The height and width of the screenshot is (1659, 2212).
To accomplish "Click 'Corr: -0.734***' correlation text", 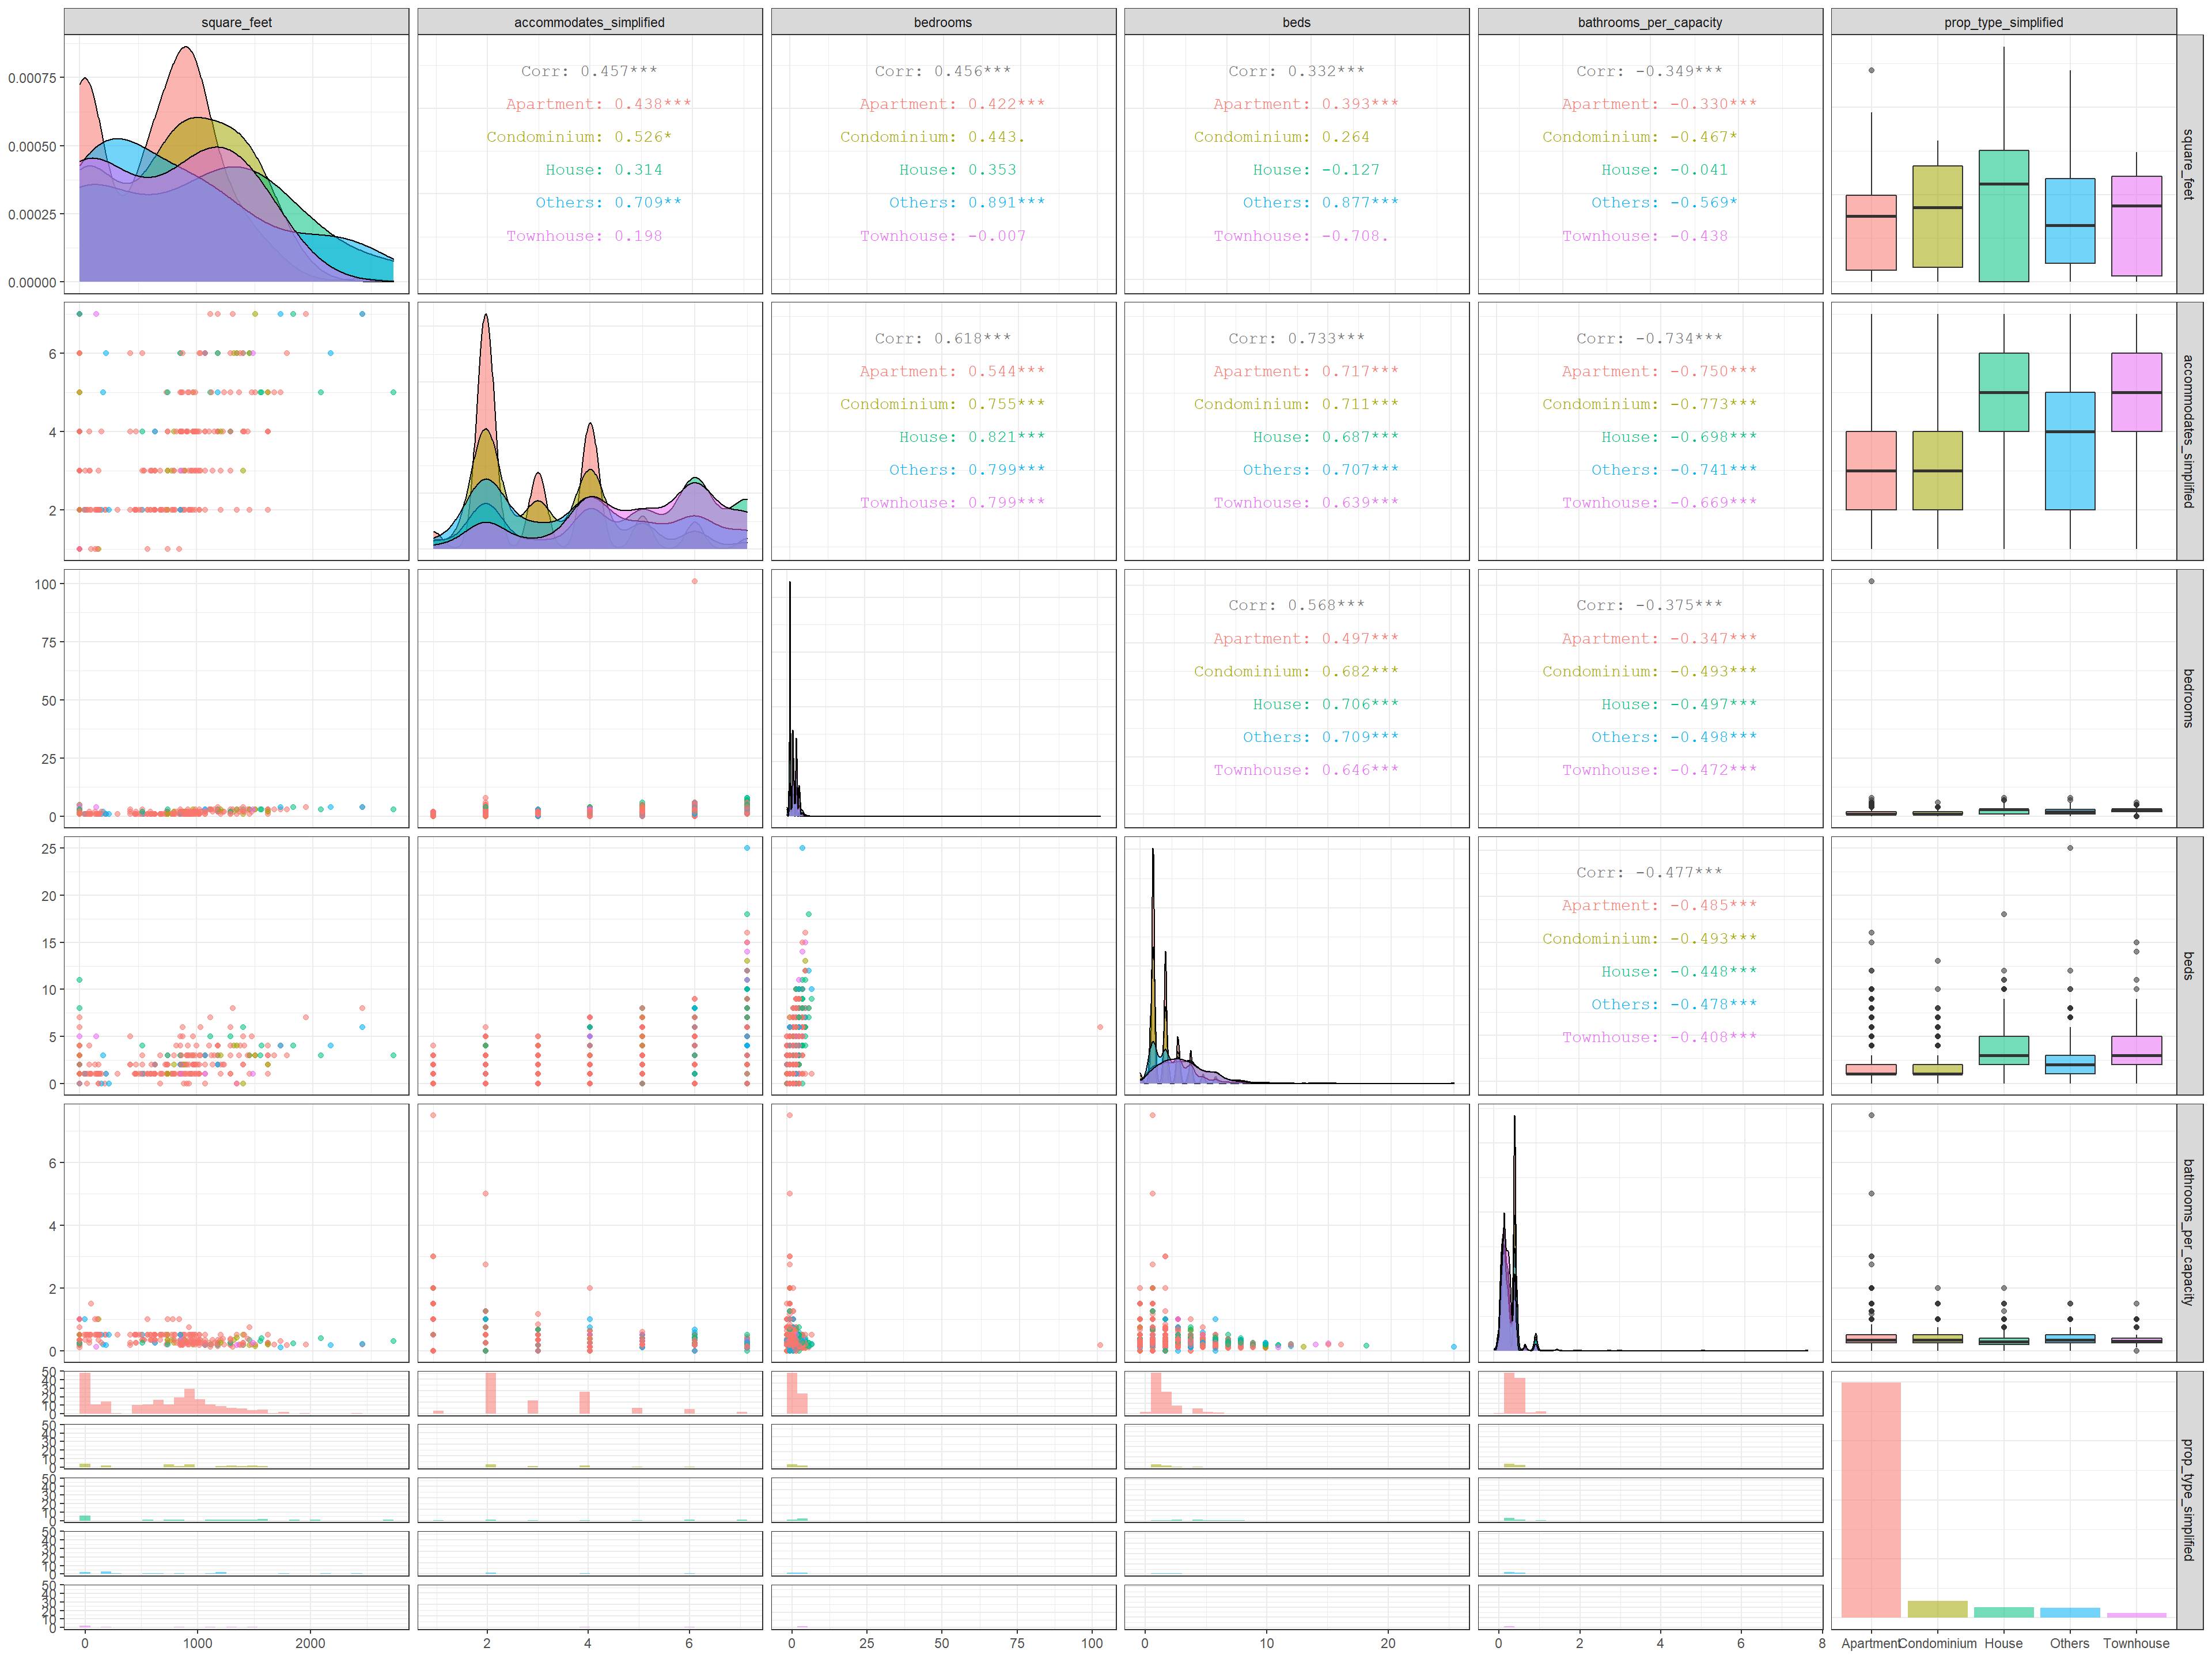I will 1649,338.
